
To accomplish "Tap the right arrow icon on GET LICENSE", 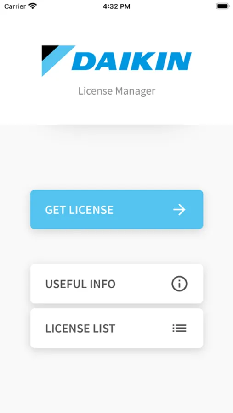I will coord(179,210).
